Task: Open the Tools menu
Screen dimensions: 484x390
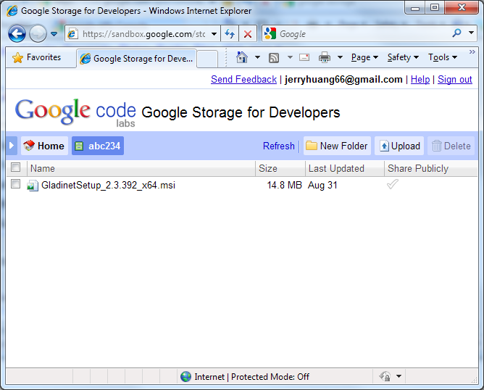Action: (442, 57)
